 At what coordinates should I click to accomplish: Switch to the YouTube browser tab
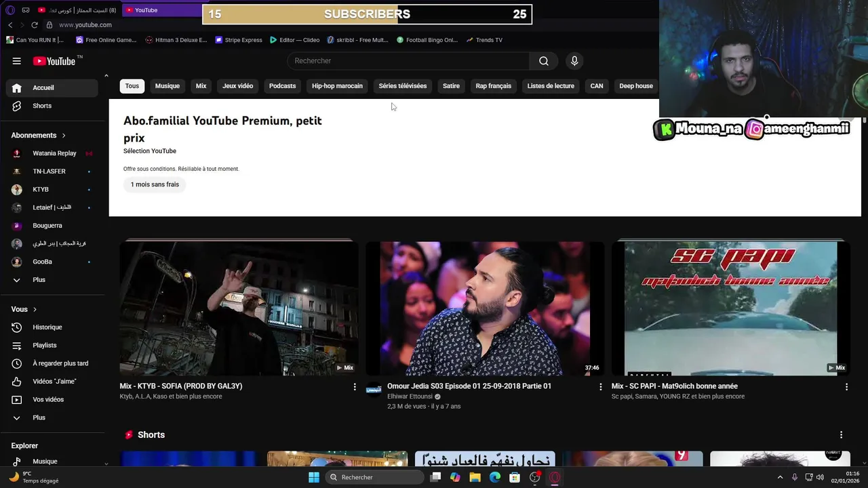pos(161,10)
